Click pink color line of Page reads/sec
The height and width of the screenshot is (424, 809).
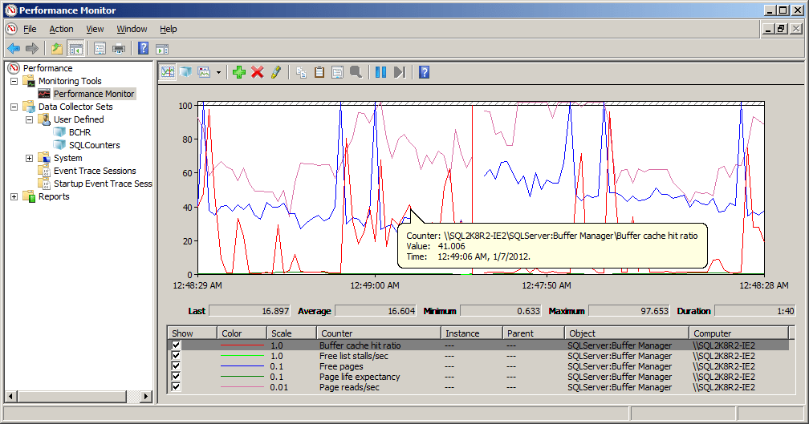[x=242, y=387]
